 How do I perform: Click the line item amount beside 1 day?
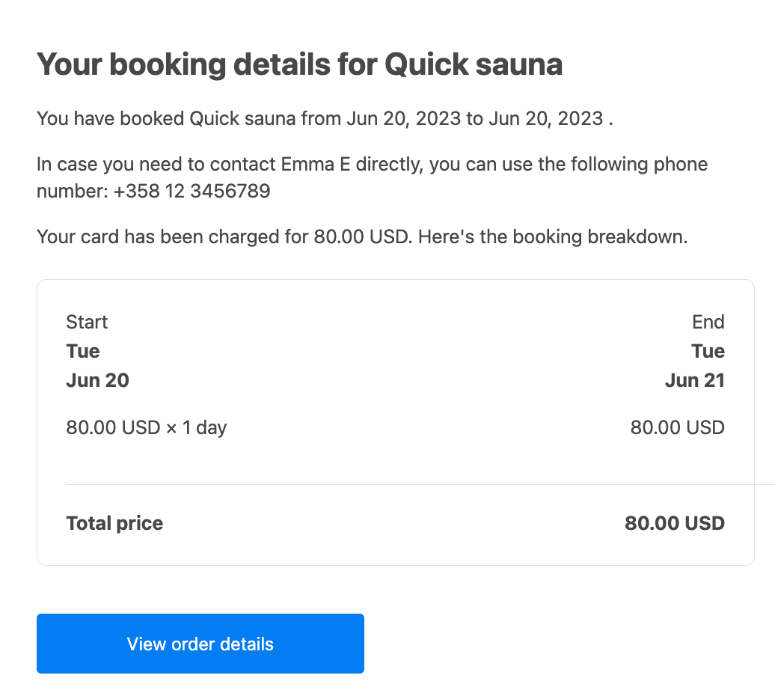tap(677, 428)
